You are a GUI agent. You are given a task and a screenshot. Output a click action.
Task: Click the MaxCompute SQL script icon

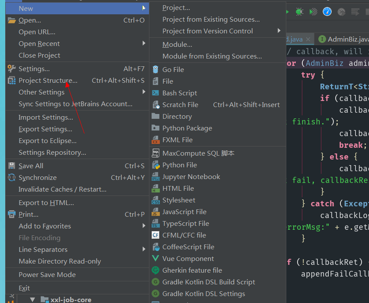155,153
